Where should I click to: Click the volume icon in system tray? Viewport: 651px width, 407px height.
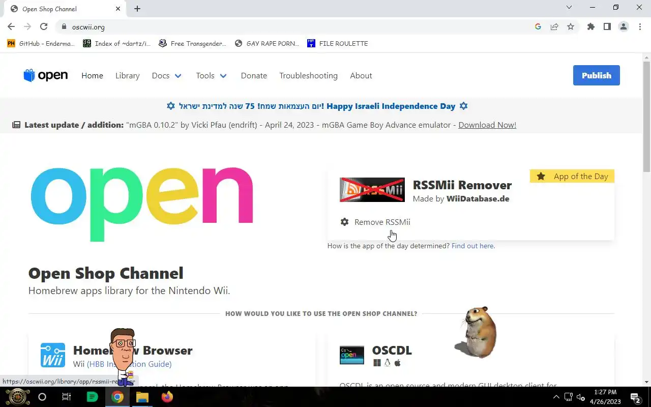pyautogui.click(x=581, y=397)
